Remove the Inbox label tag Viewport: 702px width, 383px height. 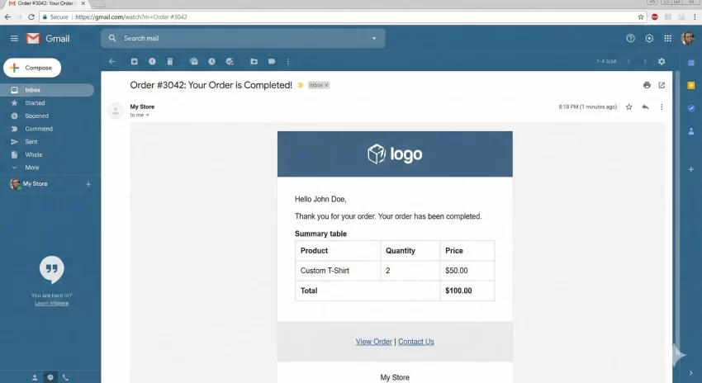coord(326,85)
